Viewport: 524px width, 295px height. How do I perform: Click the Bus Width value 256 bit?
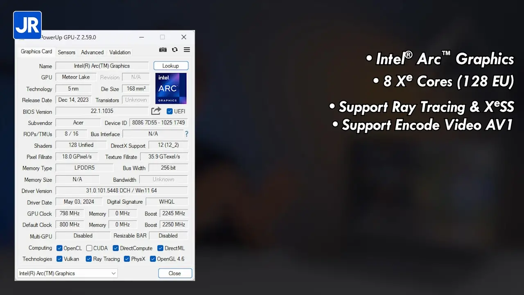(x=168, y=168)
